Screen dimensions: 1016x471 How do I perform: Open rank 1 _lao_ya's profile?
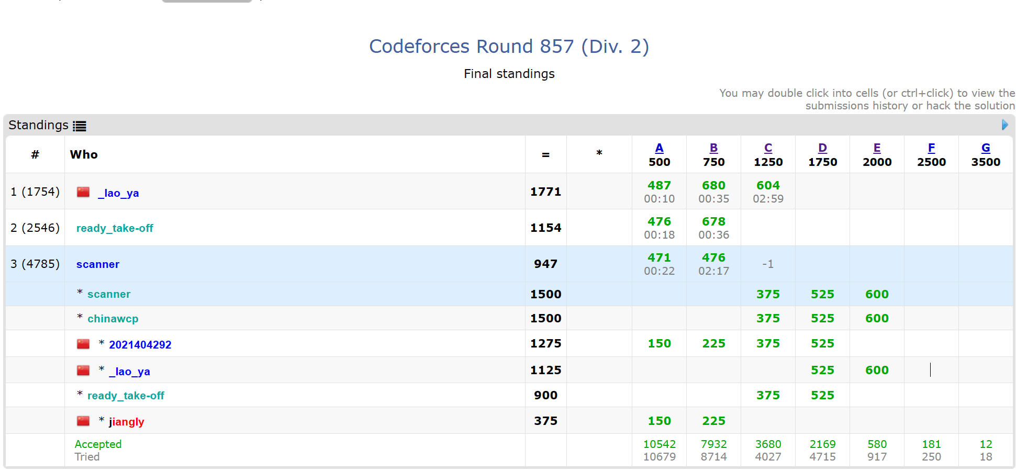[x=118, y=193]
